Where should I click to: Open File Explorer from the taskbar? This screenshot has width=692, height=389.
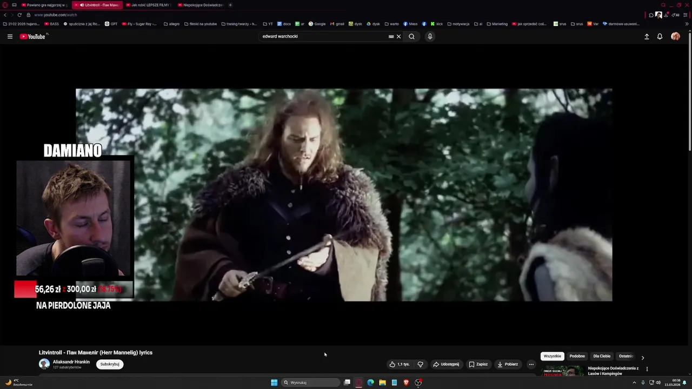pos(382,383)
